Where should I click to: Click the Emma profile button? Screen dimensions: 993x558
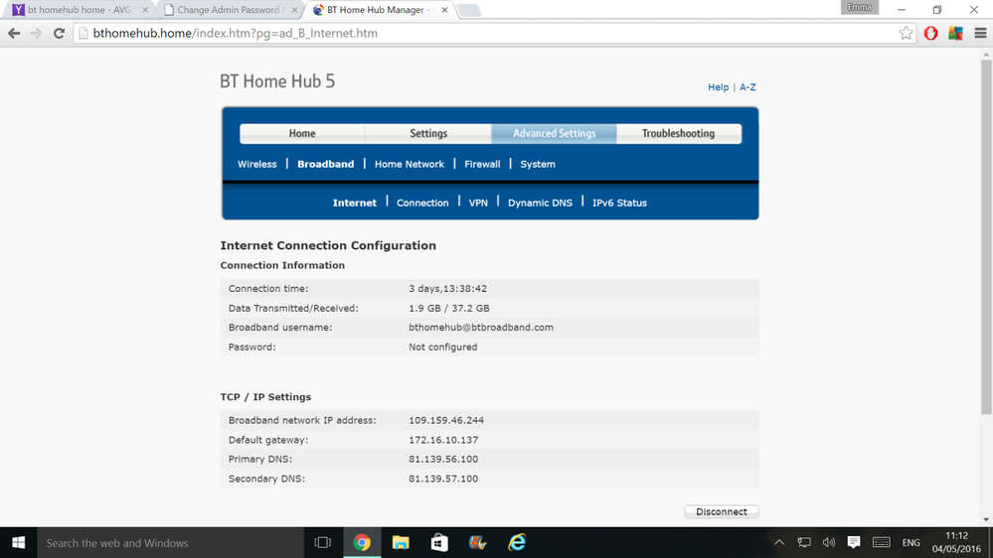click(860, 7)
